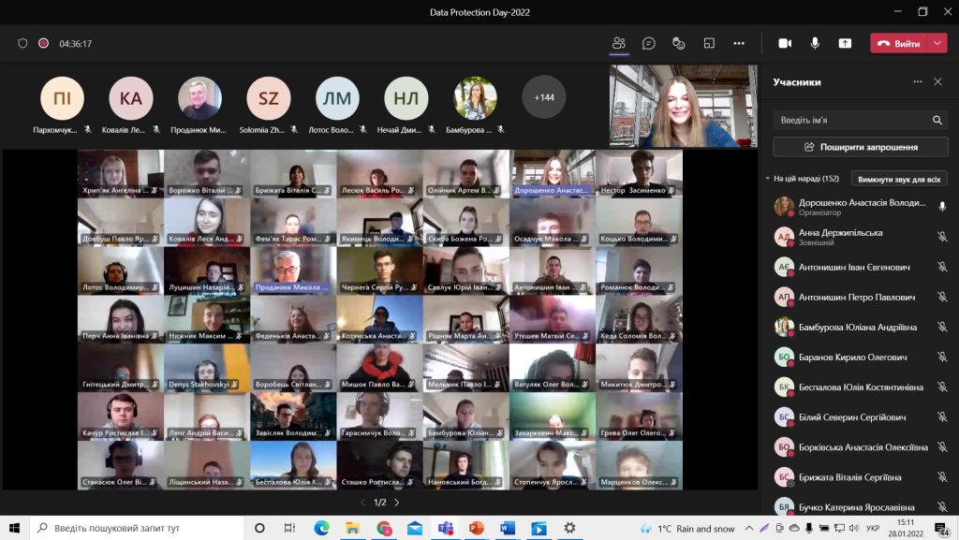The width and height of the screenshot is (959, 540).
Task: Toggle the microphone mute in toolbar
Action: (815, 43)
